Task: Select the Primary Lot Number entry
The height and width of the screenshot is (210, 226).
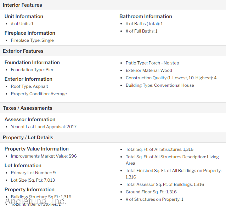Action: [x=33, y=173]
